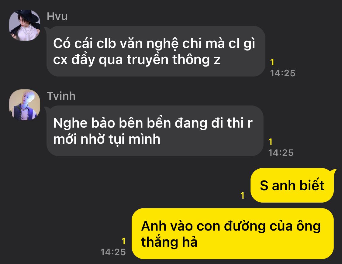
Task: Tap the 14:25 timestamp left of the last yellow message
Action: (x=113, y=252)
